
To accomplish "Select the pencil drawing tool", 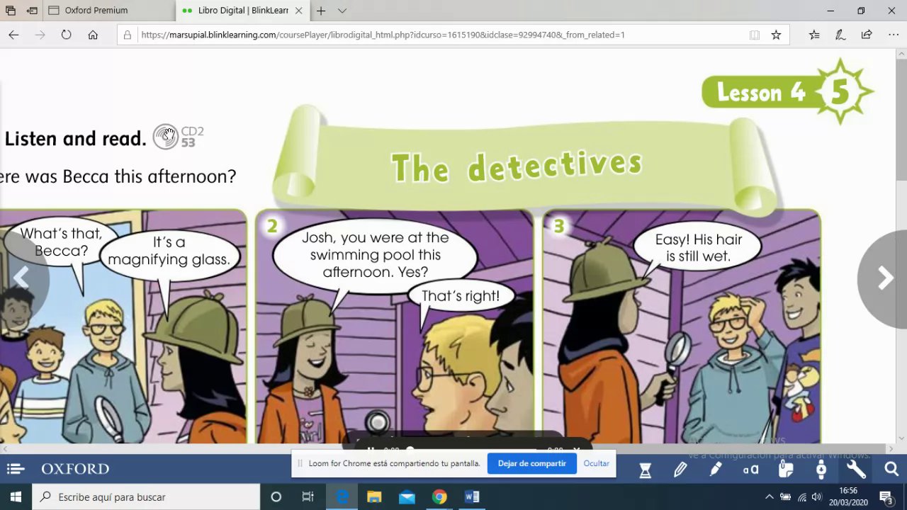I will pyautogui.click(x=680, y=469).
